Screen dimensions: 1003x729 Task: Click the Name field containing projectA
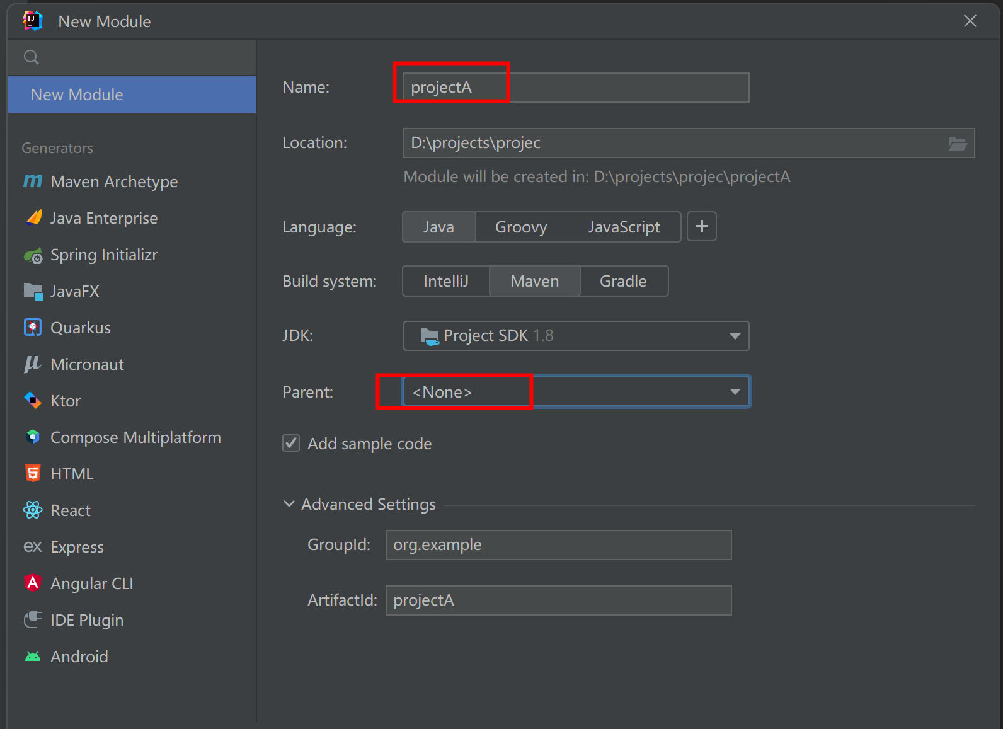point(576,88)
